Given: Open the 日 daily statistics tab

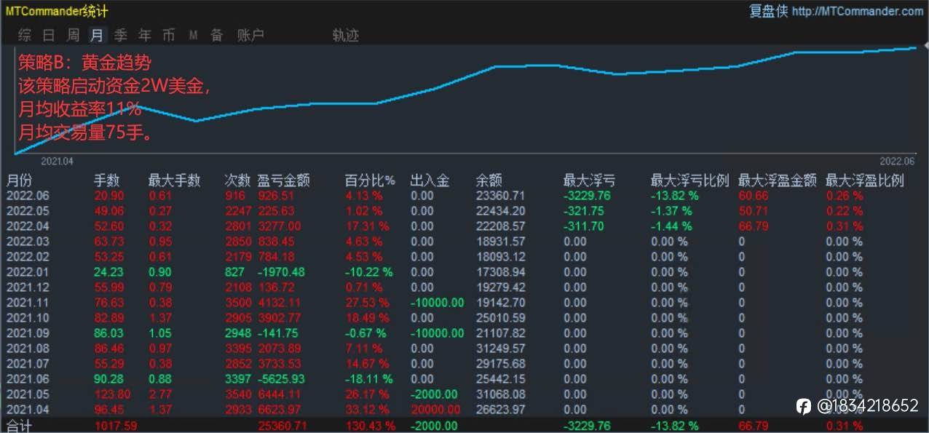Looking at the screenshot, I should (49, 35).
